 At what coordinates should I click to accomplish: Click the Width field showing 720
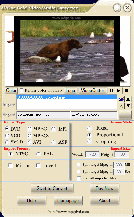click(93, 154)
